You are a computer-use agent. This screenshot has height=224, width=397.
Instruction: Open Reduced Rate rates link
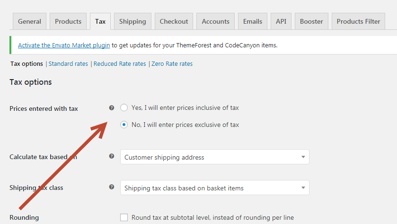[x=120, y=63]
